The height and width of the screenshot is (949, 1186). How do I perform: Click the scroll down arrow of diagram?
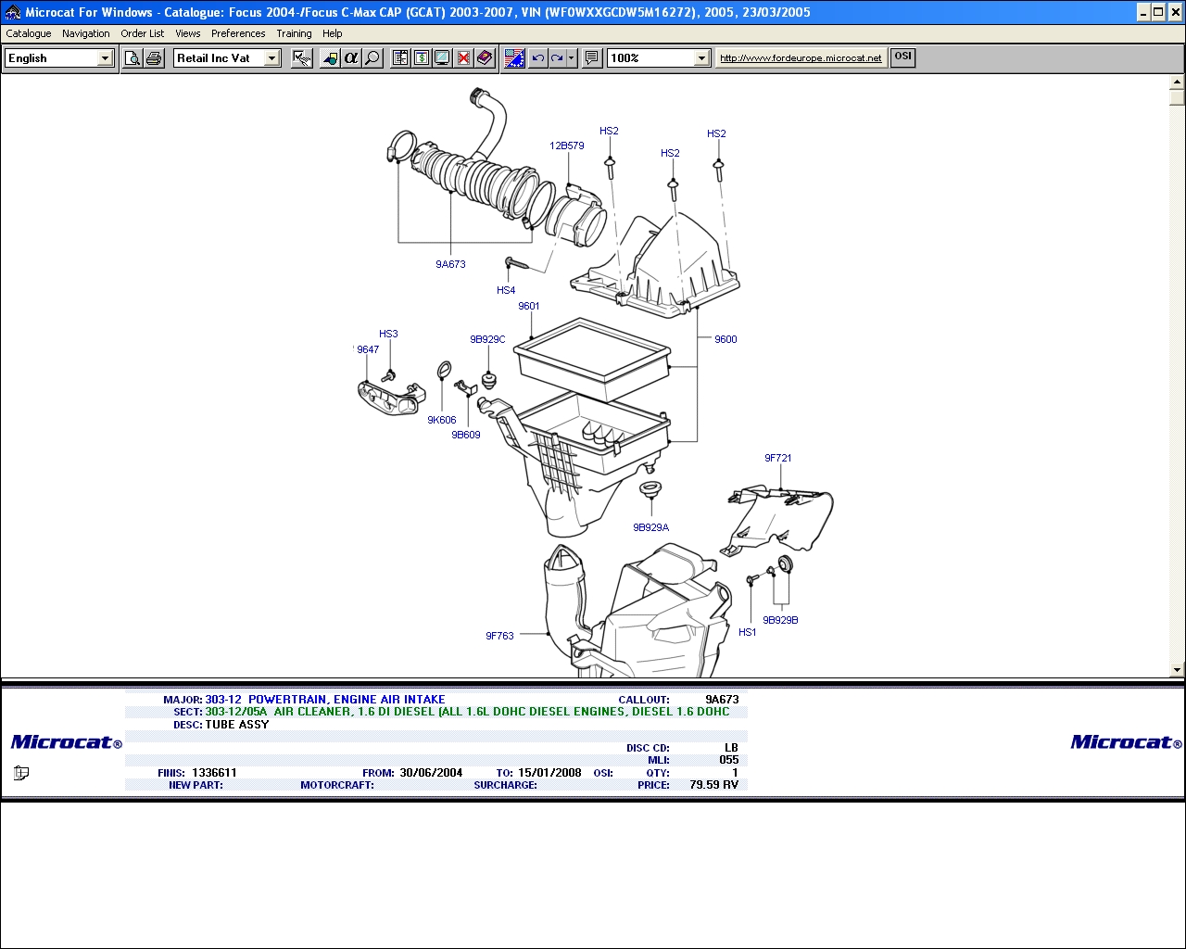(x=1177, y=669)
